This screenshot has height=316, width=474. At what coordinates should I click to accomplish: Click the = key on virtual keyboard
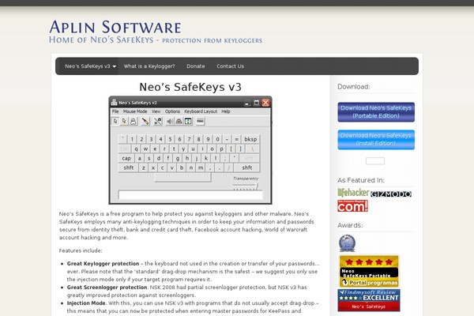[x=237, y=139]
